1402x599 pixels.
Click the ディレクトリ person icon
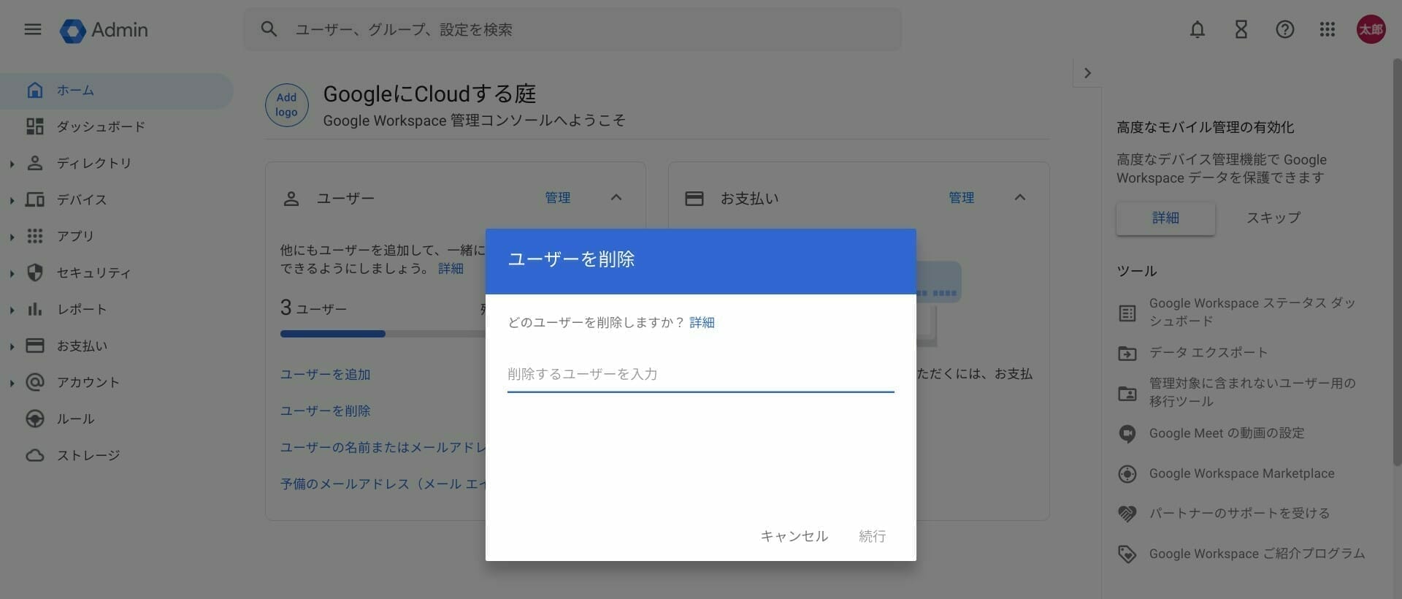(34, 163)
